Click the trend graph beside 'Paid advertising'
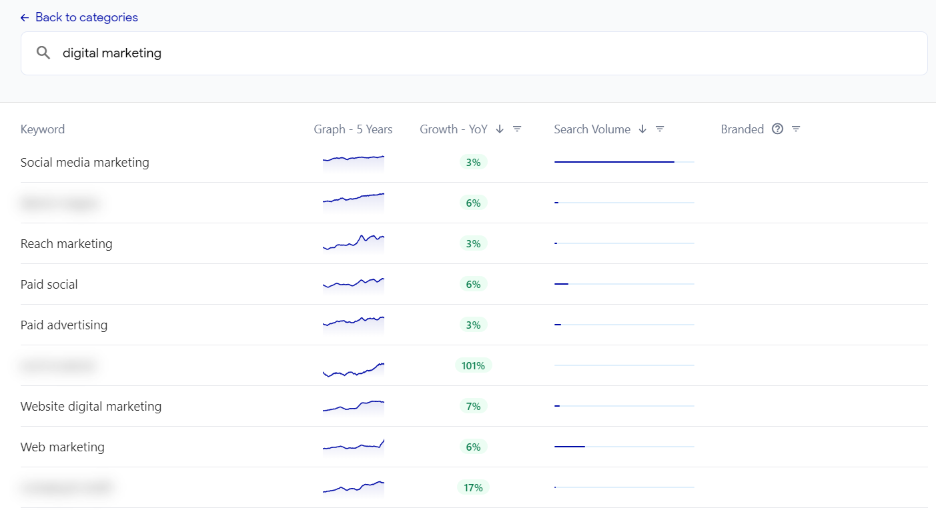Viewport: 936px width, 510px height. (354, 325)
